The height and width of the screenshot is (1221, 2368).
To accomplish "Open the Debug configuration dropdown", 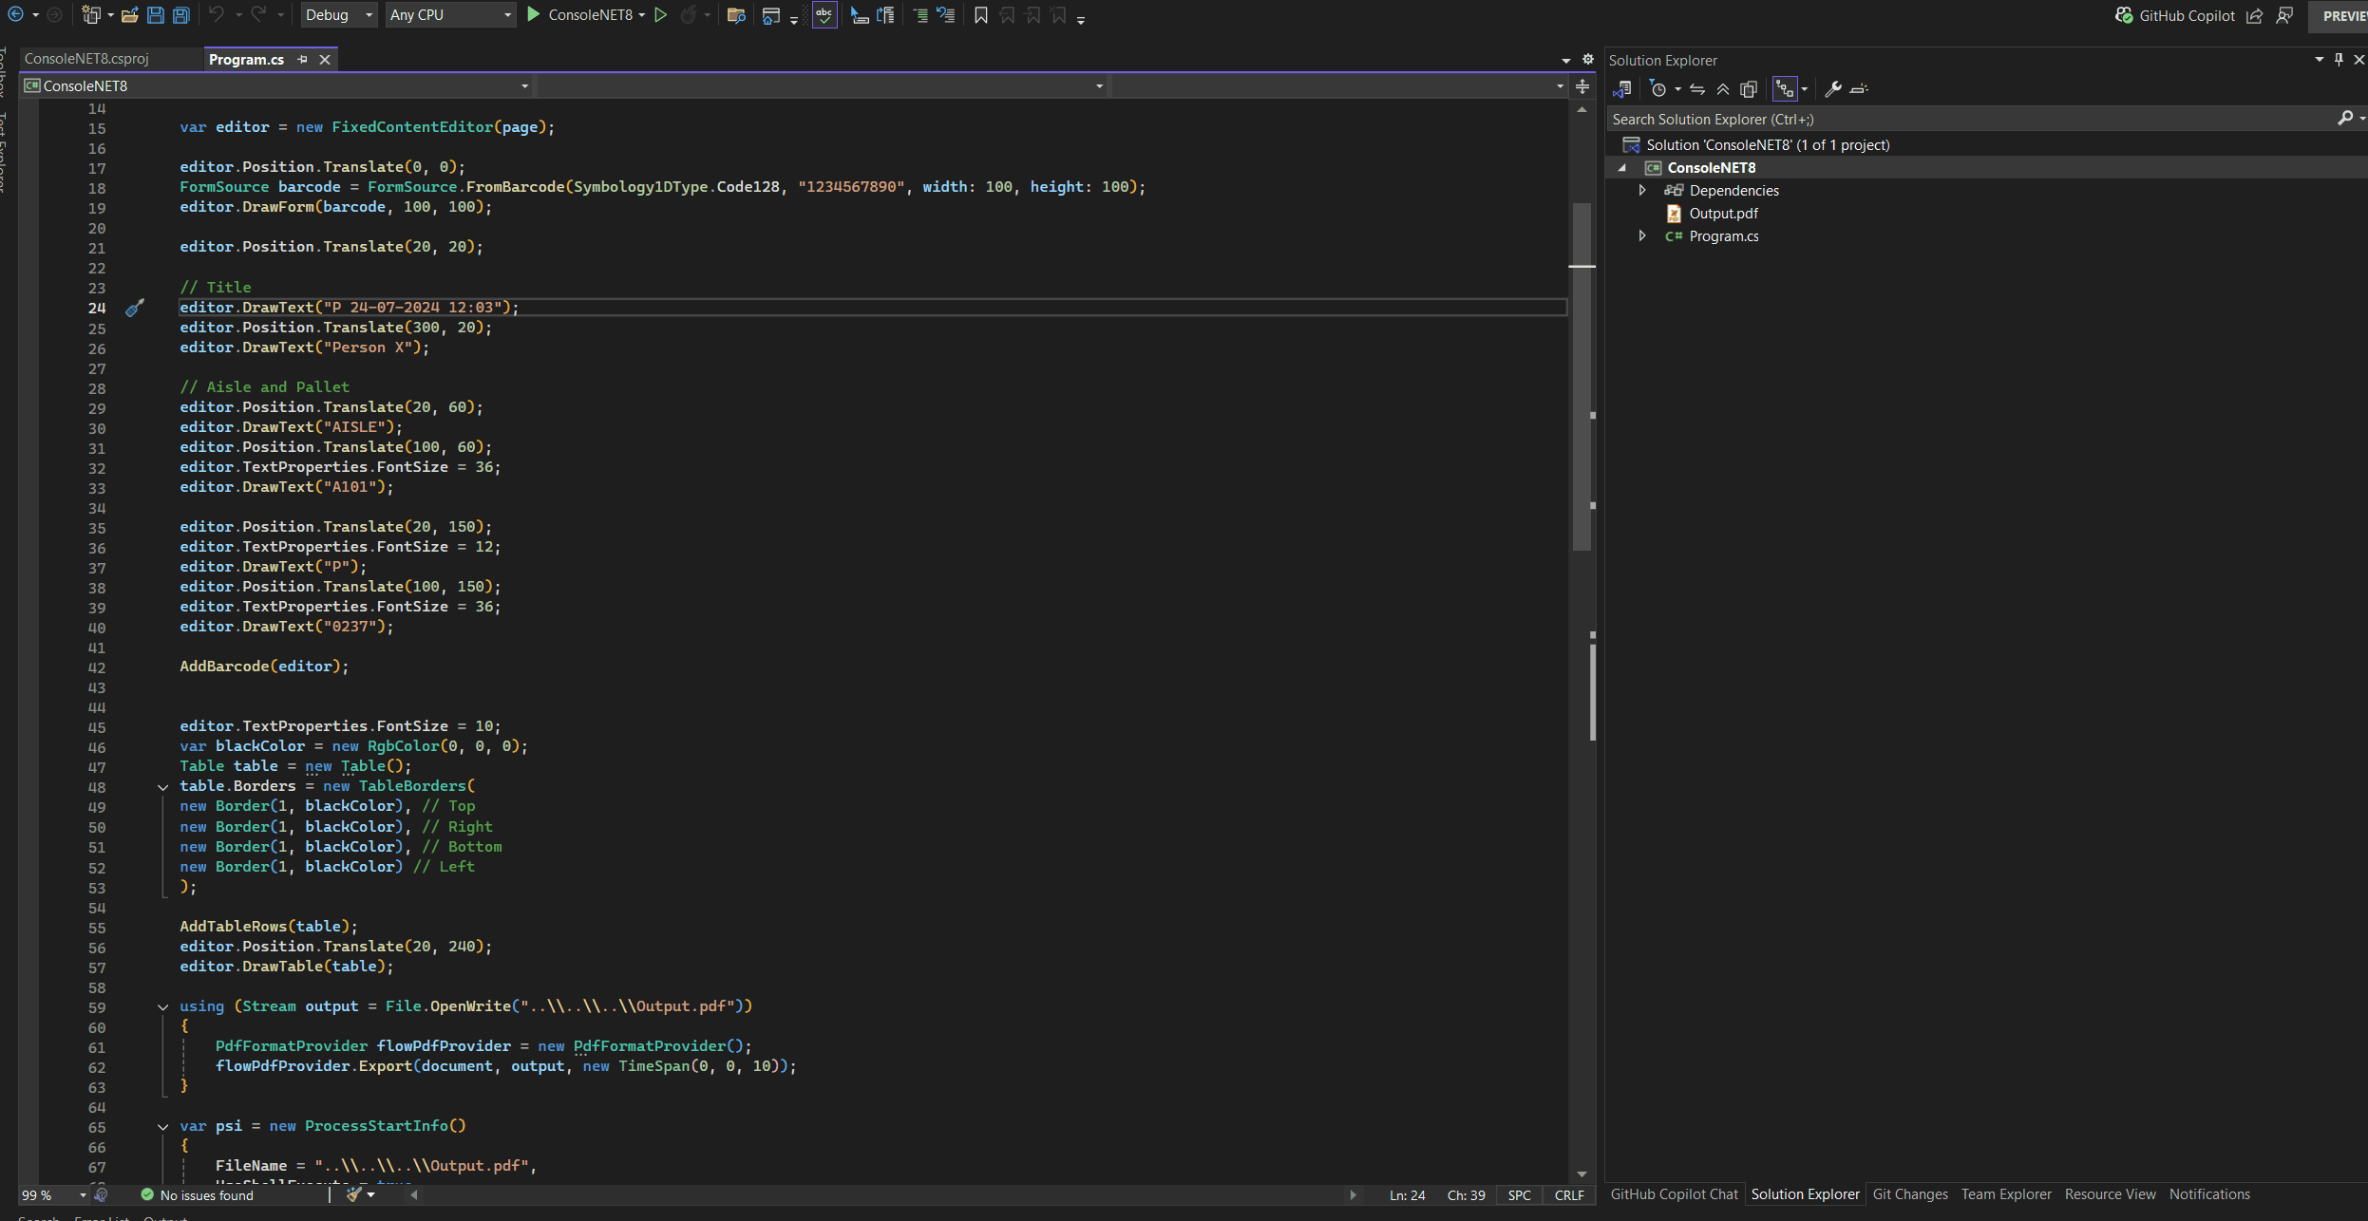I will tap(339, 14).
